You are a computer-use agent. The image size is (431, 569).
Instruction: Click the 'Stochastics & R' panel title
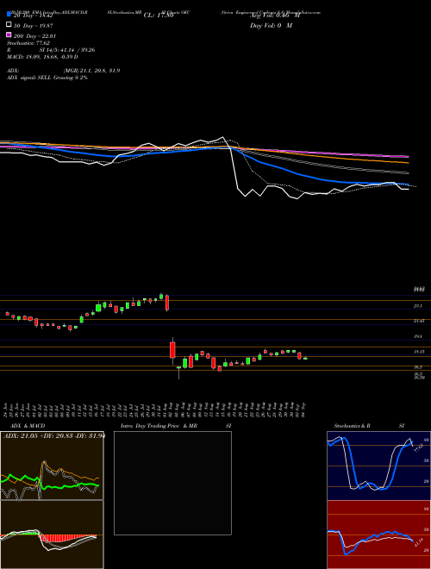click(x=353, y=426)
